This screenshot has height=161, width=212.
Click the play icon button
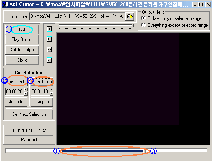[x=49, y=29]
